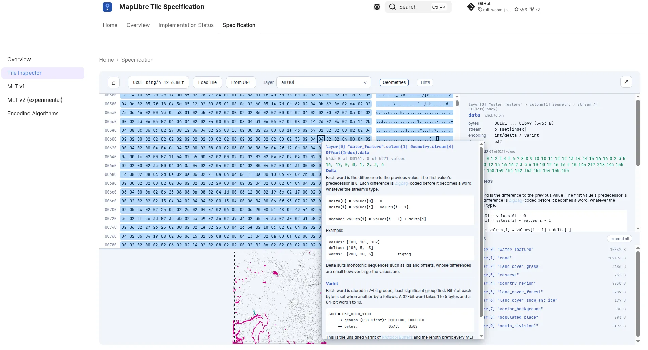648x350 pixels.
Task: Select the 0x01-bing/4-12-6.mlt tile field
Action: [158, 82]
